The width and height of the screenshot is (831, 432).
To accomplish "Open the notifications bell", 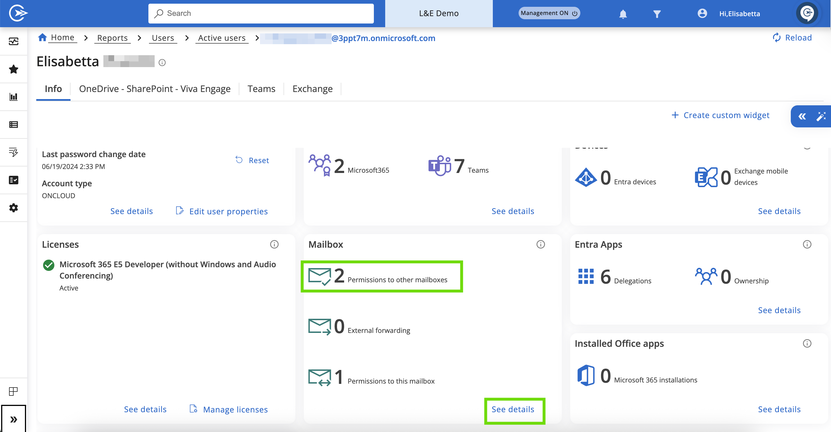I will click(x=623, y=14).
